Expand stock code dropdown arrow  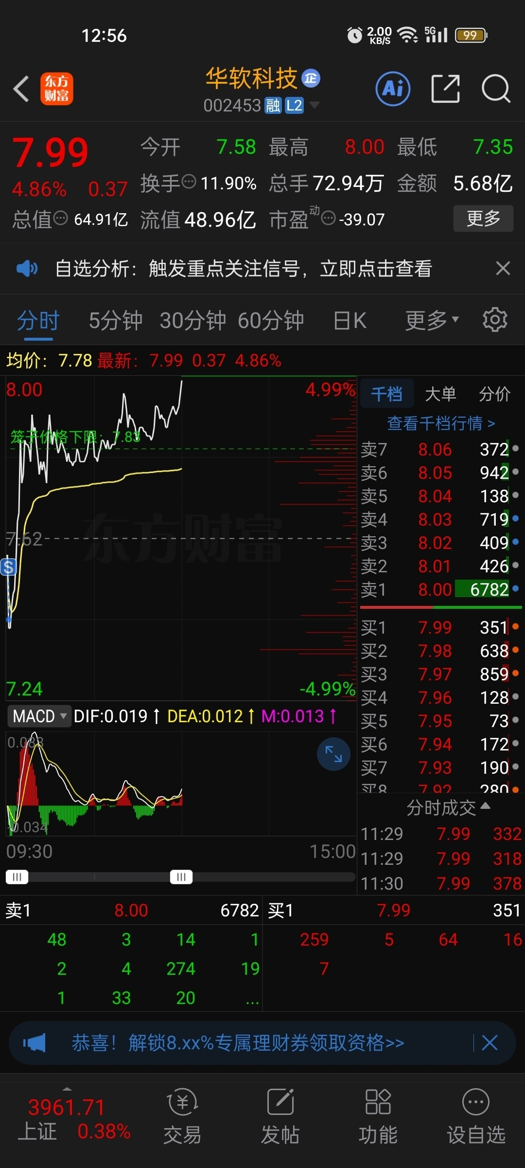click(x=315, y=105)
